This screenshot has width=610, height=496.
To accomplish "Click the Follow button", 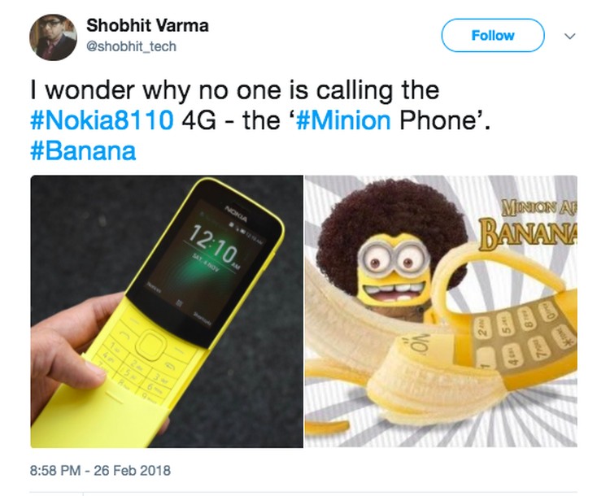I will (x=493, y=36).
